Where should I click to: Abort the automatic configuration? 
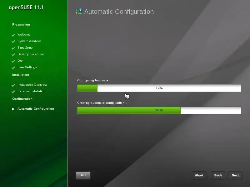pyautogui.click(x=199, y=175)
